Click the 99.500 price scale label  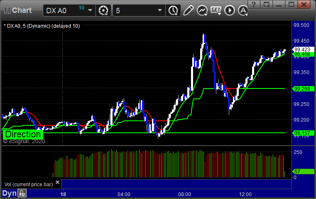(301, 25)
